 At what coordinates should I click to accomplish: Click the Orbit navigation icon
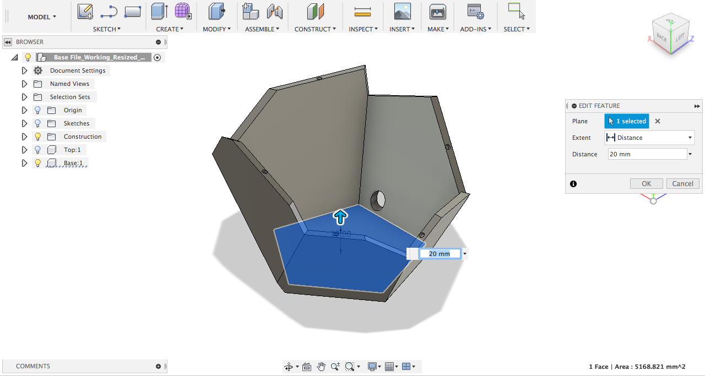(288, 367)
